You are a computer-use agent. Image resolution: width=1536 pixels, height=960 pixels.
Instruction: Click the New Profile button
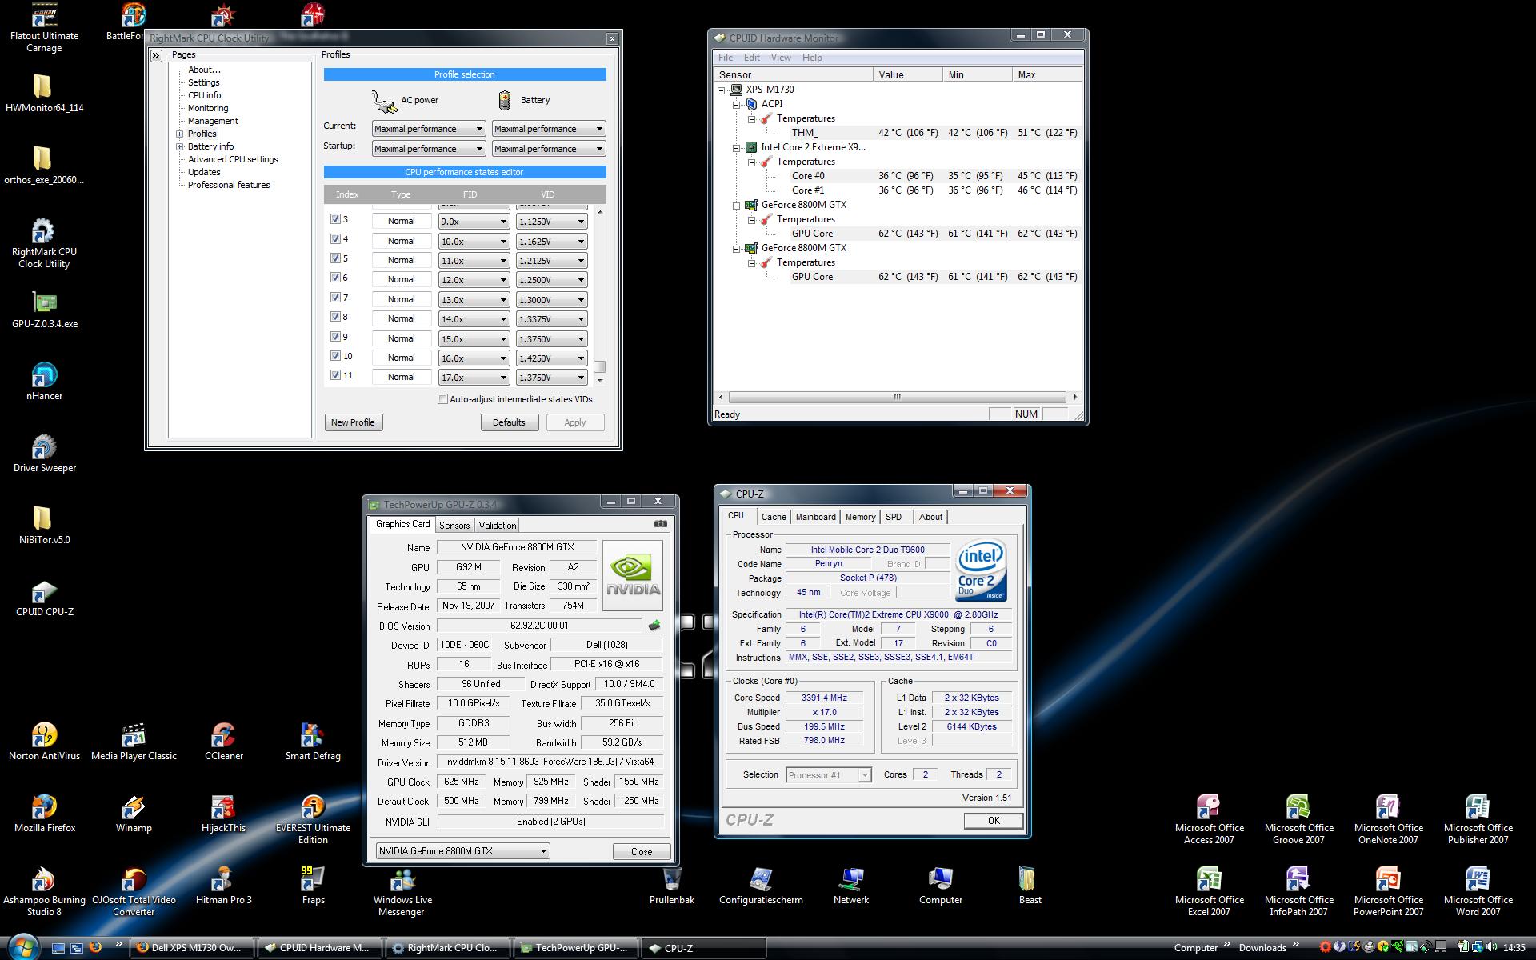coord(353,422)
